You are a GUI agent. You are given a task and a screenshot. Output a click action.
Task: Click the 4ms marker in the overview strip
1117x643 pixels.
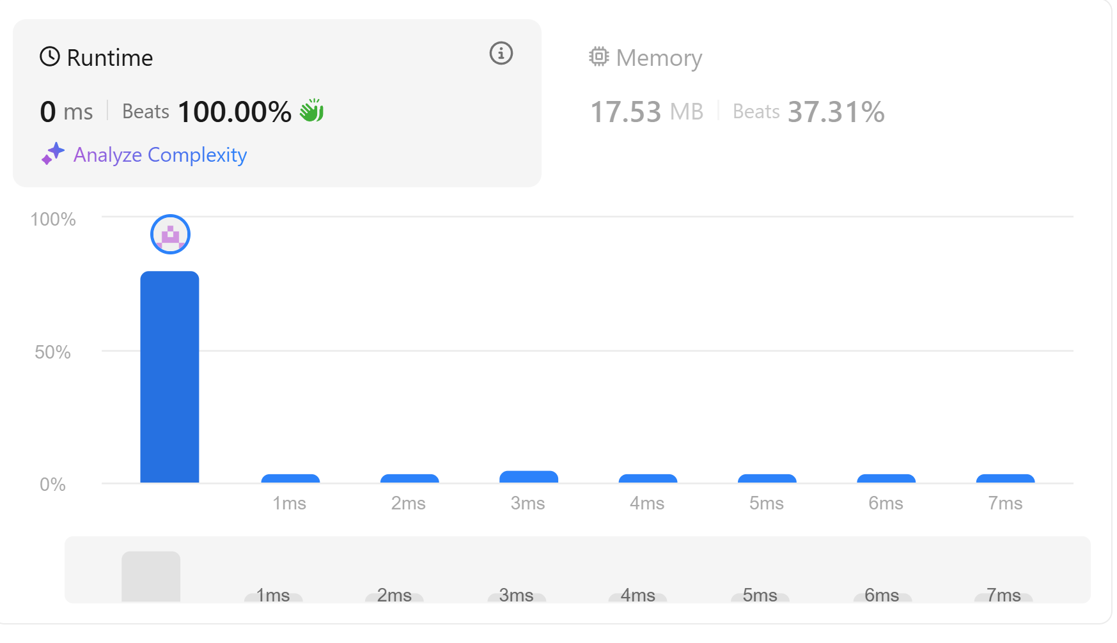[x=637, y=596]
